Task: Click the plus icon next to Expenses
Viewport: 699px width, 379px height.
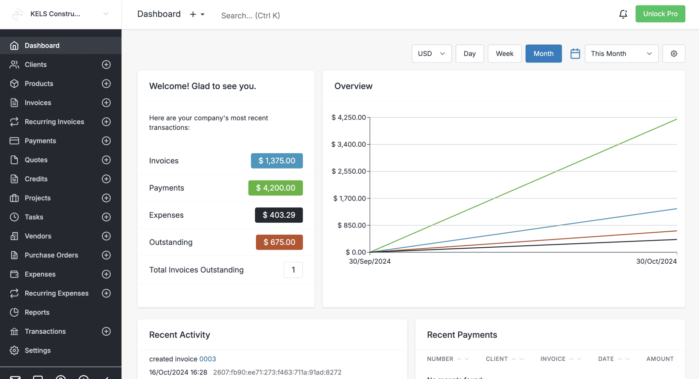Action: point(106,274)
